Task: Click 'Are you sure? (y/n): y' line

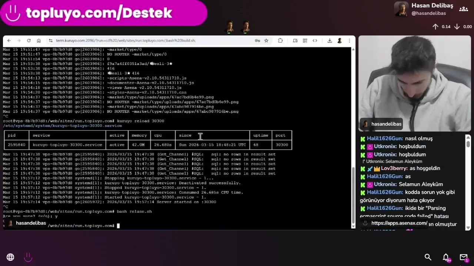Action: [x=30, y=216]
